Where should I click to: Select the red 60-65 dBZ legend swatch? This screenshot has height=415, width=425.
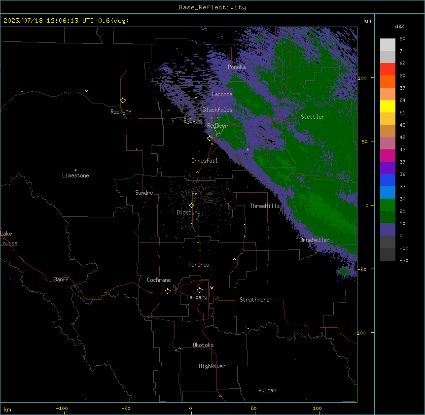point(388,69)
